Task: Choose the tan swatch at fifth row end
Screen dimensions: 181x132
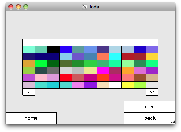Action: tap(152, 78)
